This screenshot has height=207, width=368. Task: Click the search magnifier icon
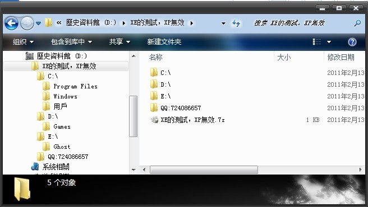tap(357, 23)
